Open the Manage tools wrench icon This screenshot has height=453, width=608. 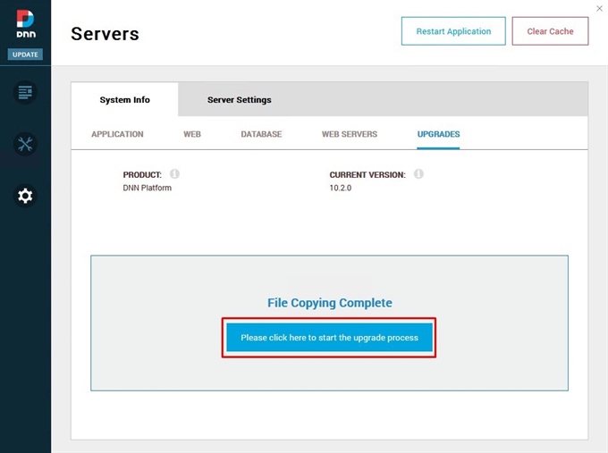pyautogui.click(x=25, y=144)
